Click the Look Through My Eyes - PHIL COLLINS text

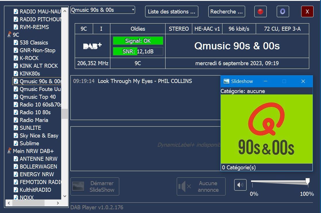(145, 81)
